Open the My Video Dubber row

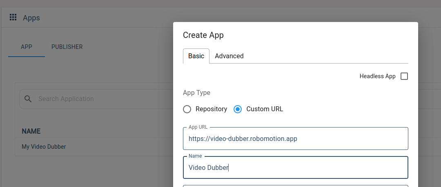[x=94, y=147]
